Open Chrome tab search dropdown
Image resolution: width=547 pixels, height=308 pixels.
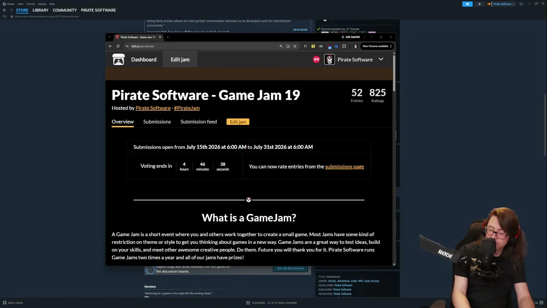109,37
